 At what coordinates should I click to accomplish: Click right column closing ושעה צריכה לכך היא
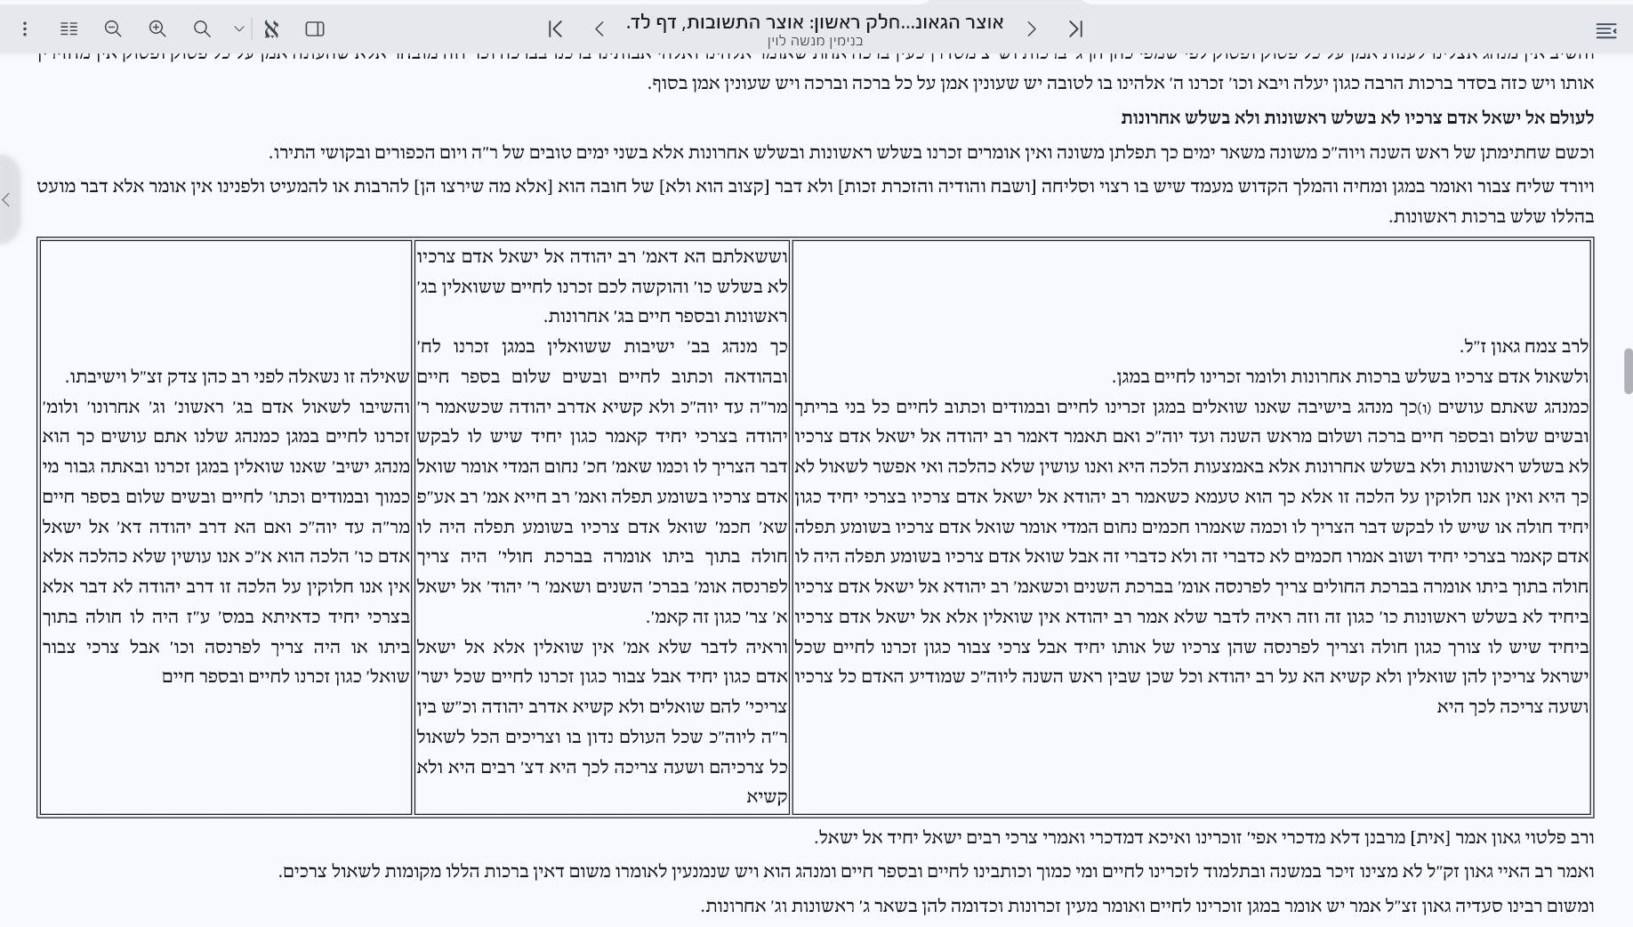click(1512, 706)
